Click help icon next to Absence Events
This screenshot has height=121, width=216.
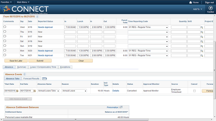click(x=25, y=74)
